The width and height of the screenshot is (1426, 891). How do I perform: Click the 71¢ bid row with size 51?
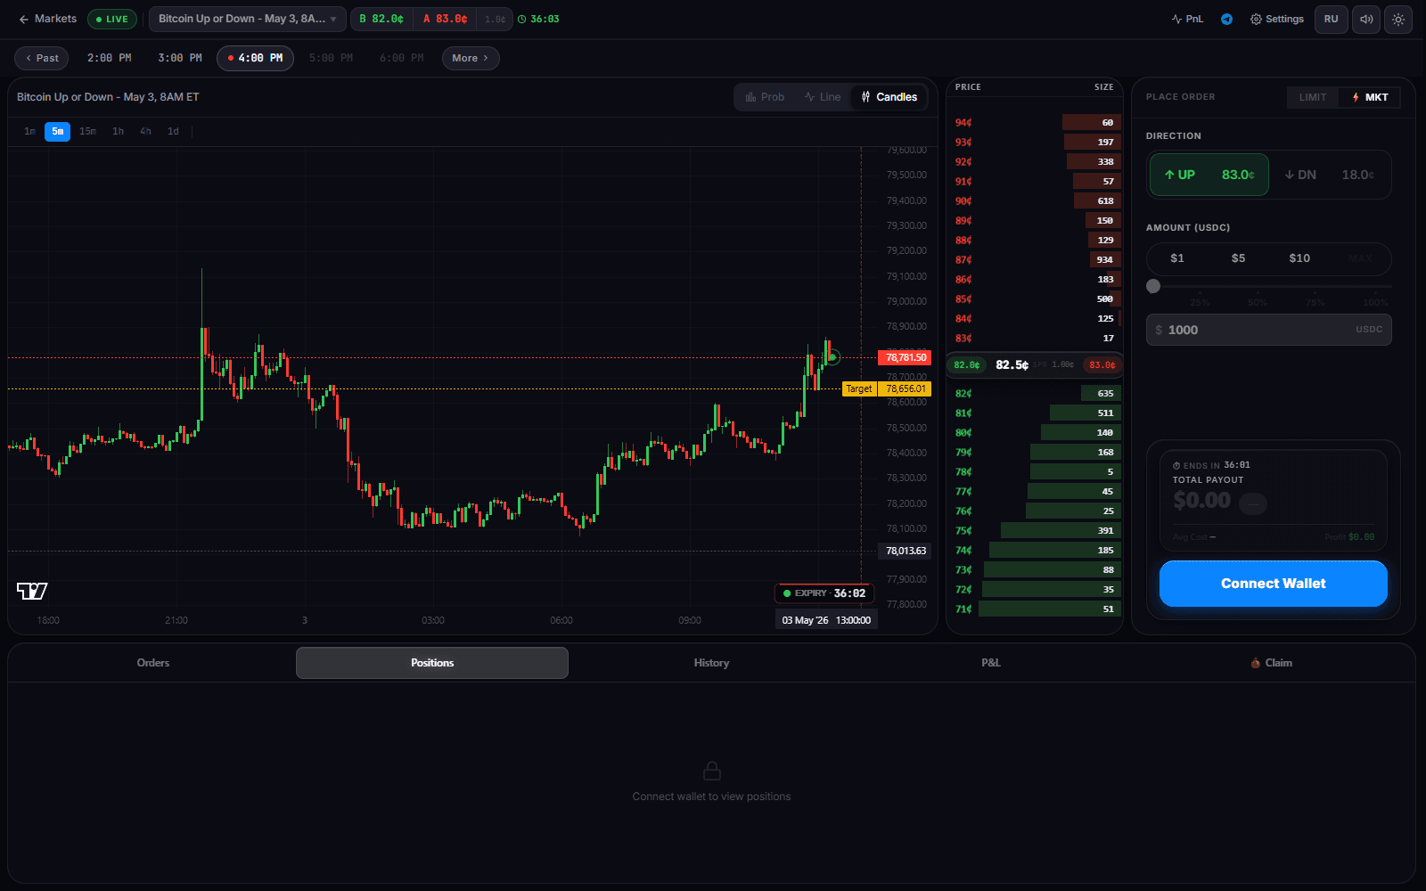point(1034,609)
